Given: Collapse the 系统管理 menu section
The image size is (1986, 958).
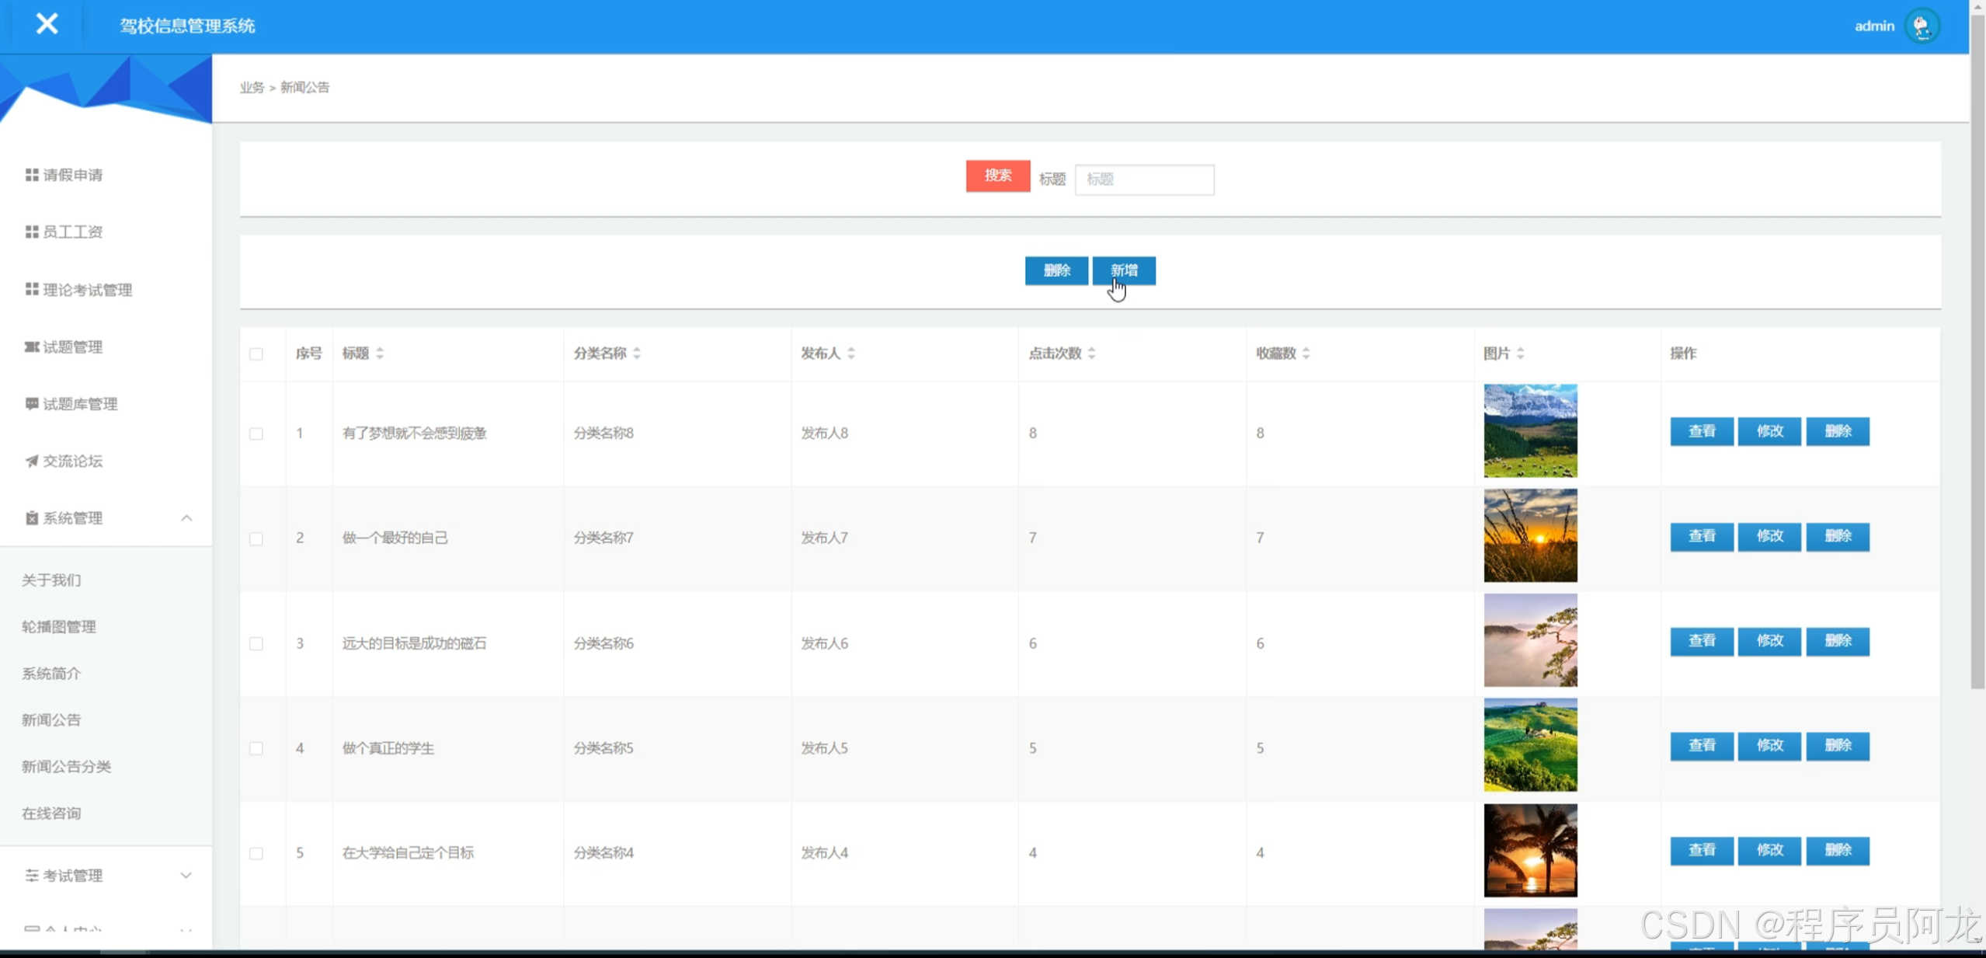Looking at the screenshot, I should tap(186, 518).
